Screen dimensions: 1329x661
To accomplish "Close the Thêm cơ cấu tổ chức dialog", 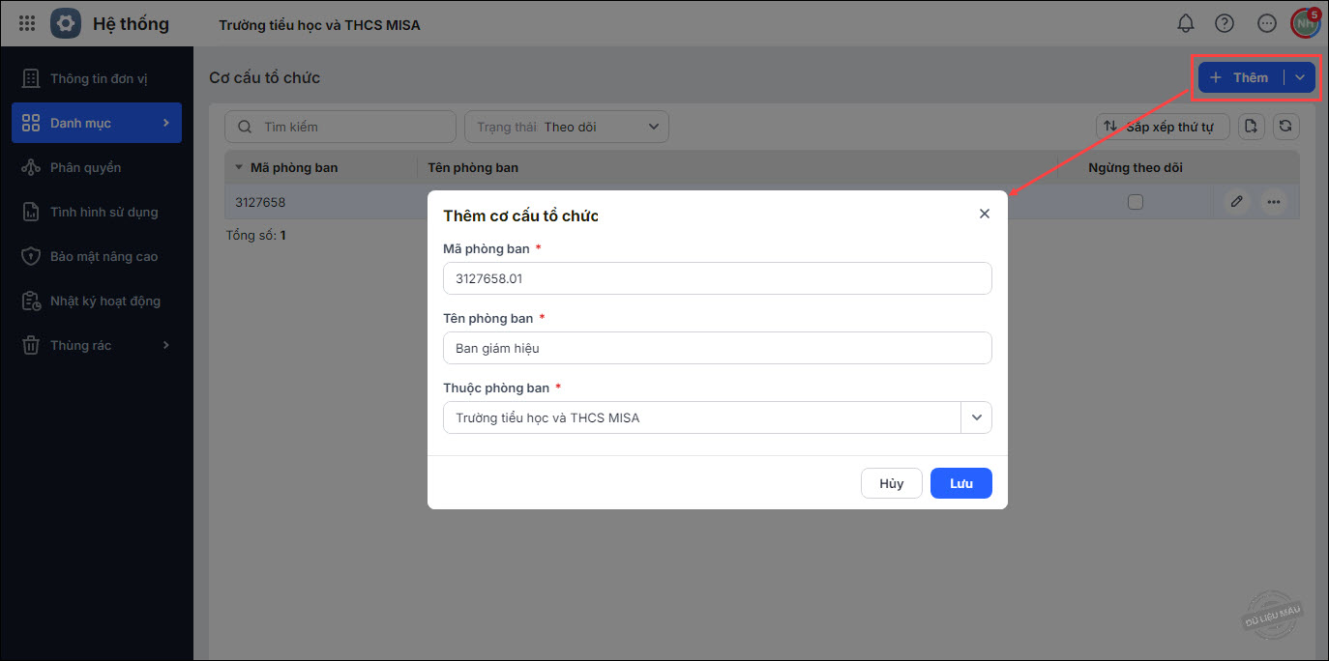I will [985, 214].
